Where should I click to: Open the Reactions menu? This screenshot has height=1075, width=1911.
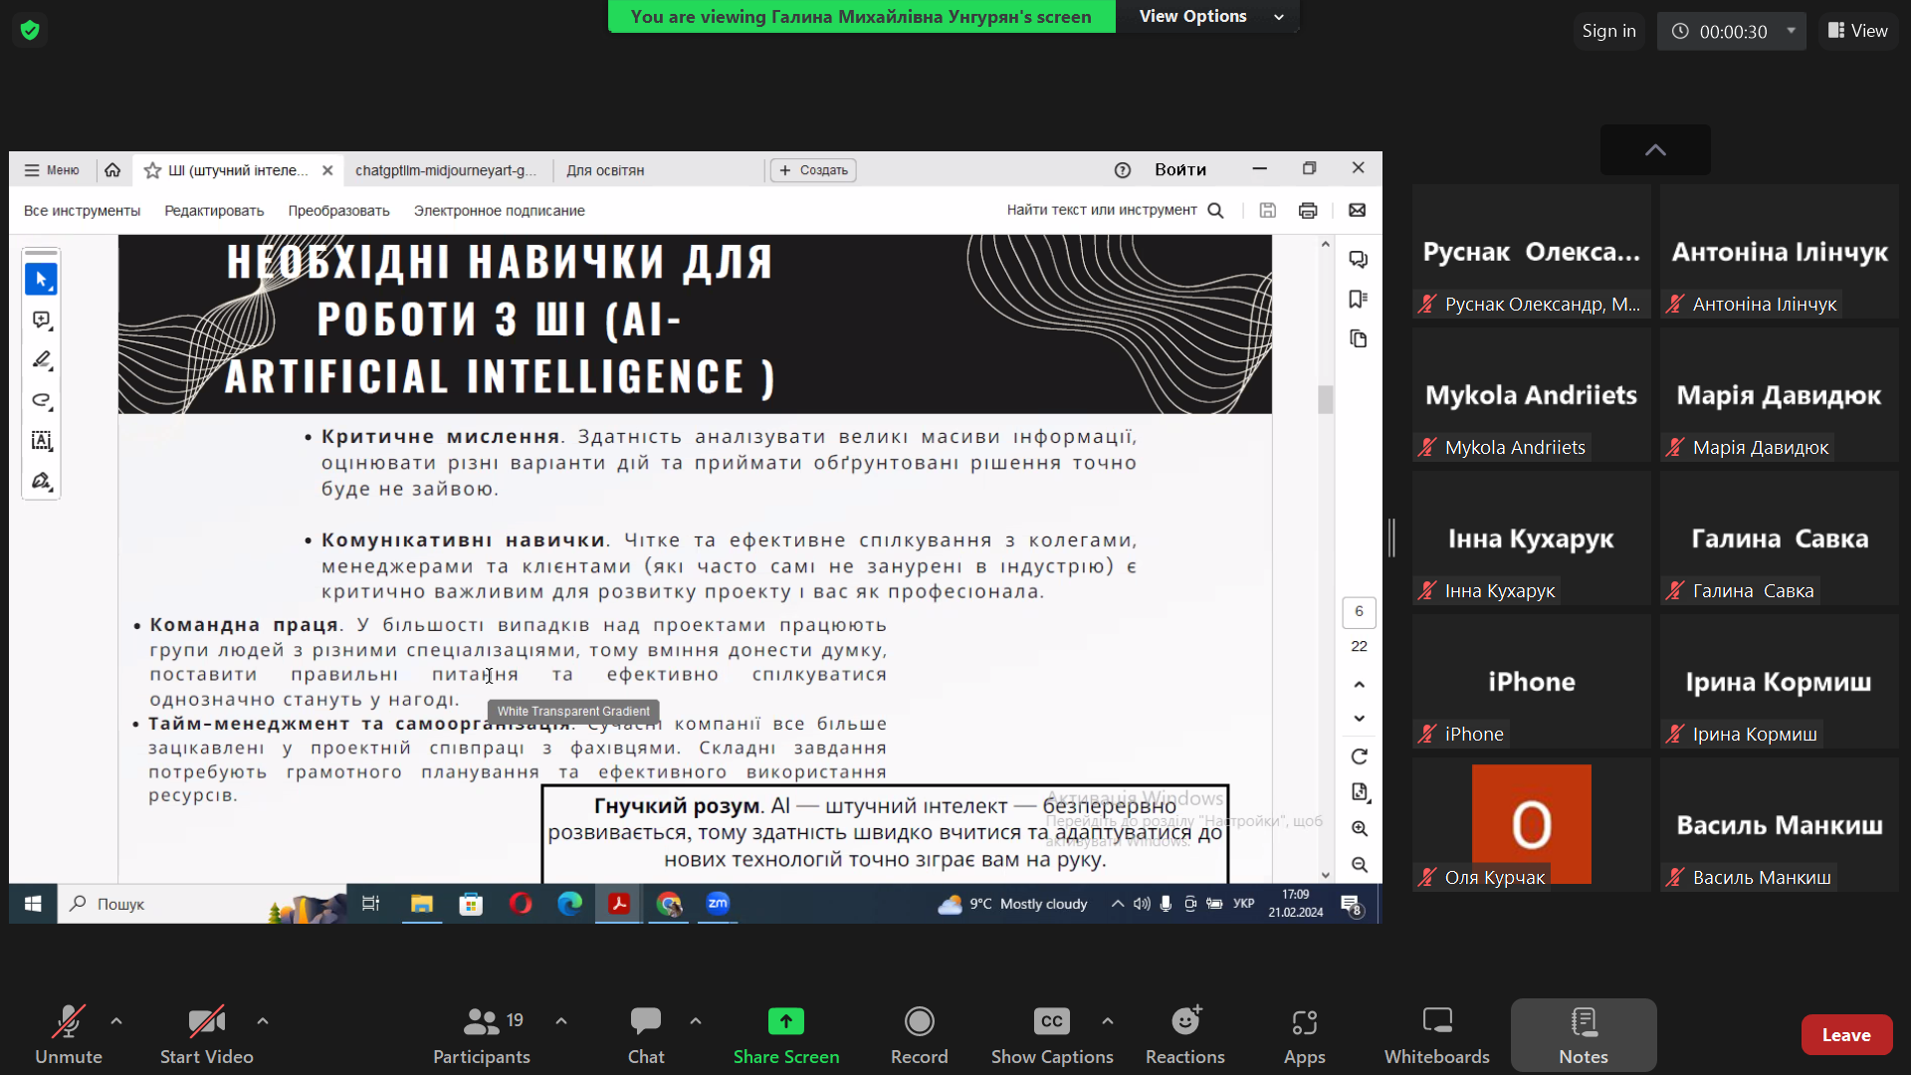1185,1035
